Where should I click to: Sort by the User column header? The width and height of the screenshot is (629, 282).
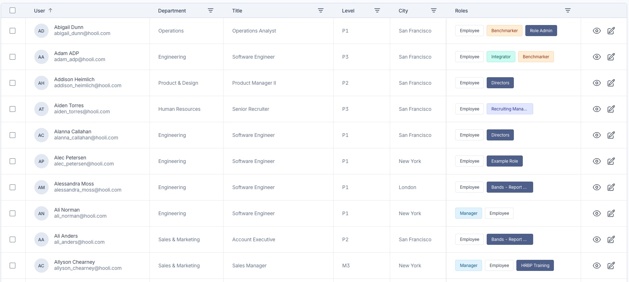coord(40,11)
